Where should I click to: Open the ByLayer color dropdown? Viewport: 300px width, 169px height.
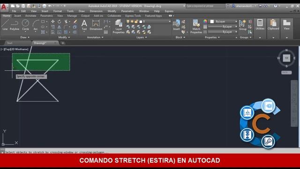[x=236, y=22]
